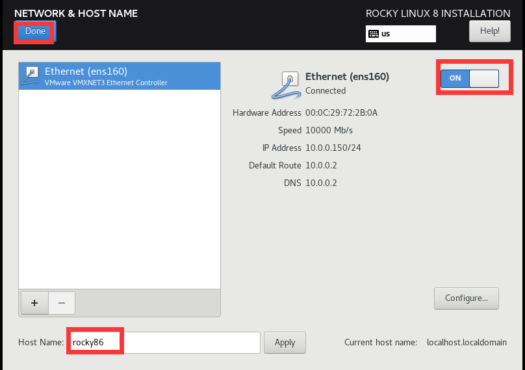This screenshot has height=370, width=525.
Task: Remove the device with minus button
Action: [x=62, y=303]
